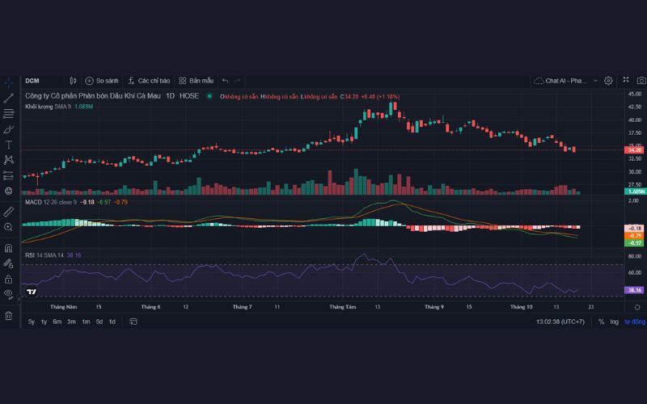Take a chart snapshot with camera icon

pos(641,81)
